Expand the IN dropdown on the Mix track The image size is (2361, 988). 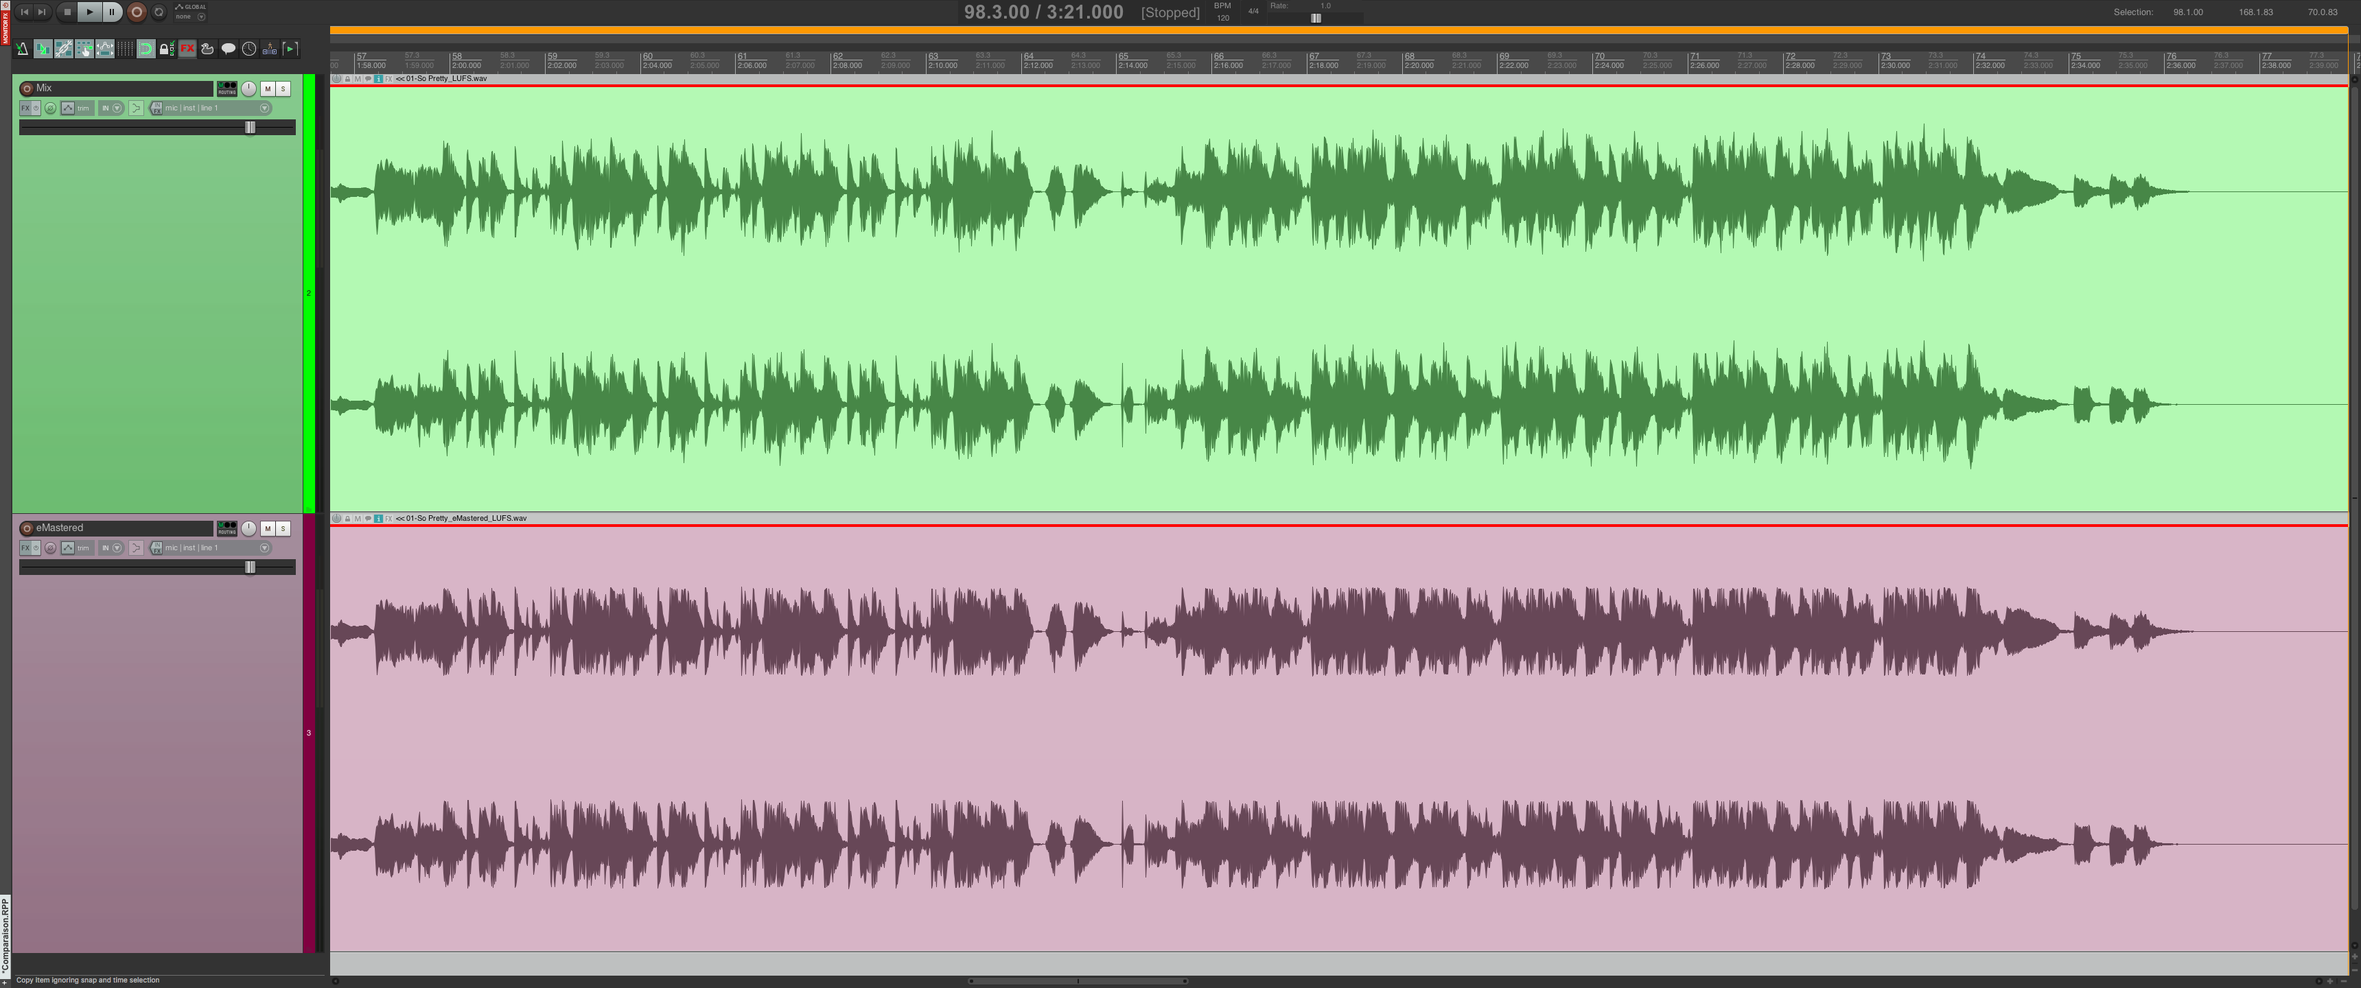tap(117, 108)
